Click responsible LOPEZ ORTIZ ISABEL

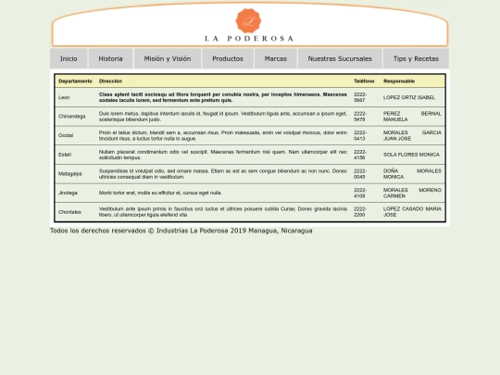[x=409, y=97]
